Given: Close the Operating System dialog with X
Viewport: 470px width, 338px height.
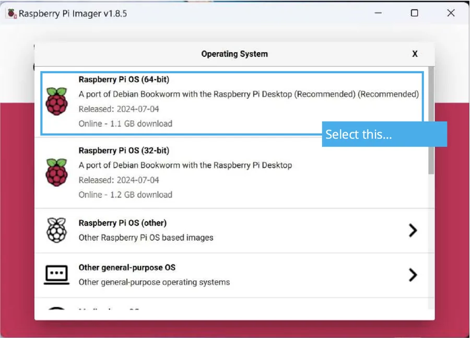Looking at the screenshot, I should [415, 54].
